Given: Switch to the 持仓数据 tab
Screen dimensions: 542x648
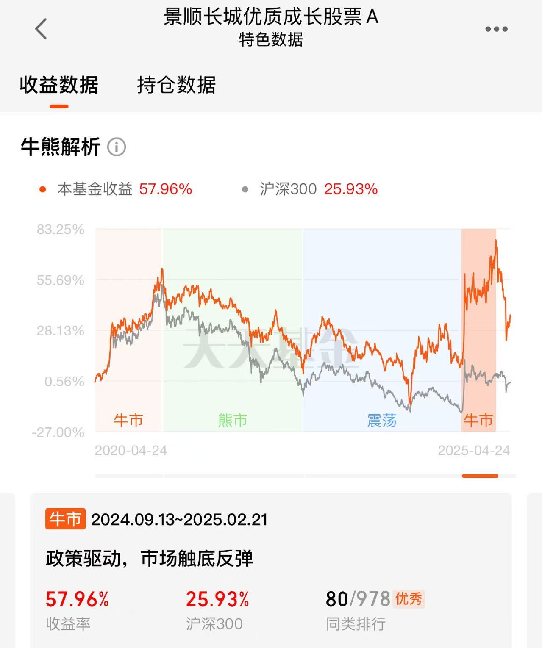Looking at the screenshot, I should point(176,85).
